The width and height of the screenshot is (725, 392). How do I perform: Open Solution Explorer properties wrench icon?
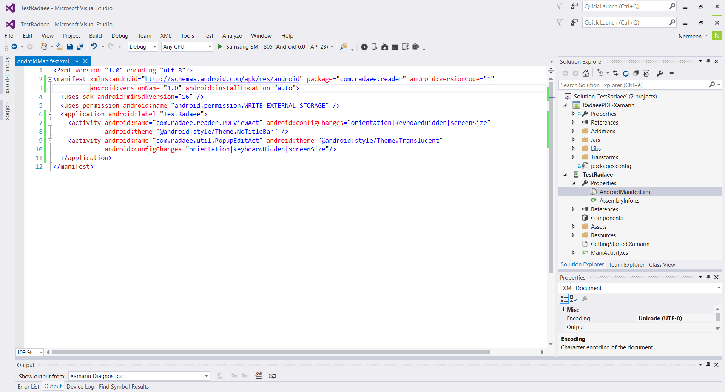click(660, 73)
